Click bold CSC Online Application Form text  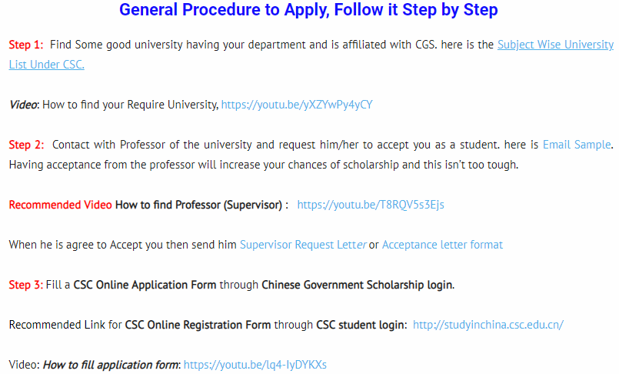(145, 285)
